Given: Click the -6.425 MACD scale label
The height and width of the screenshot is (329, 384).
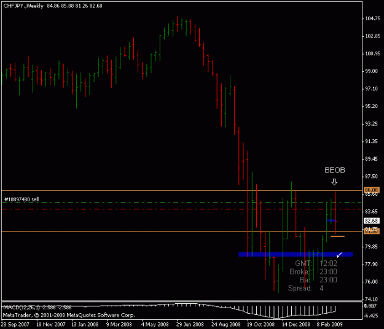Looking at the screenshot, I should tap(371, 315).
